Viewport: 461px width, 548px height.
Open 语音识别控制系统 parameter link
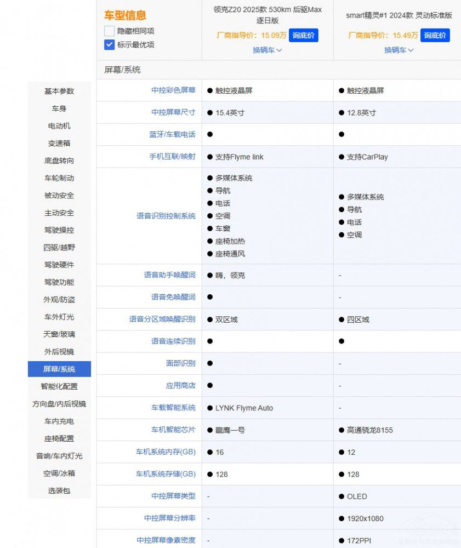coord(166,216)
